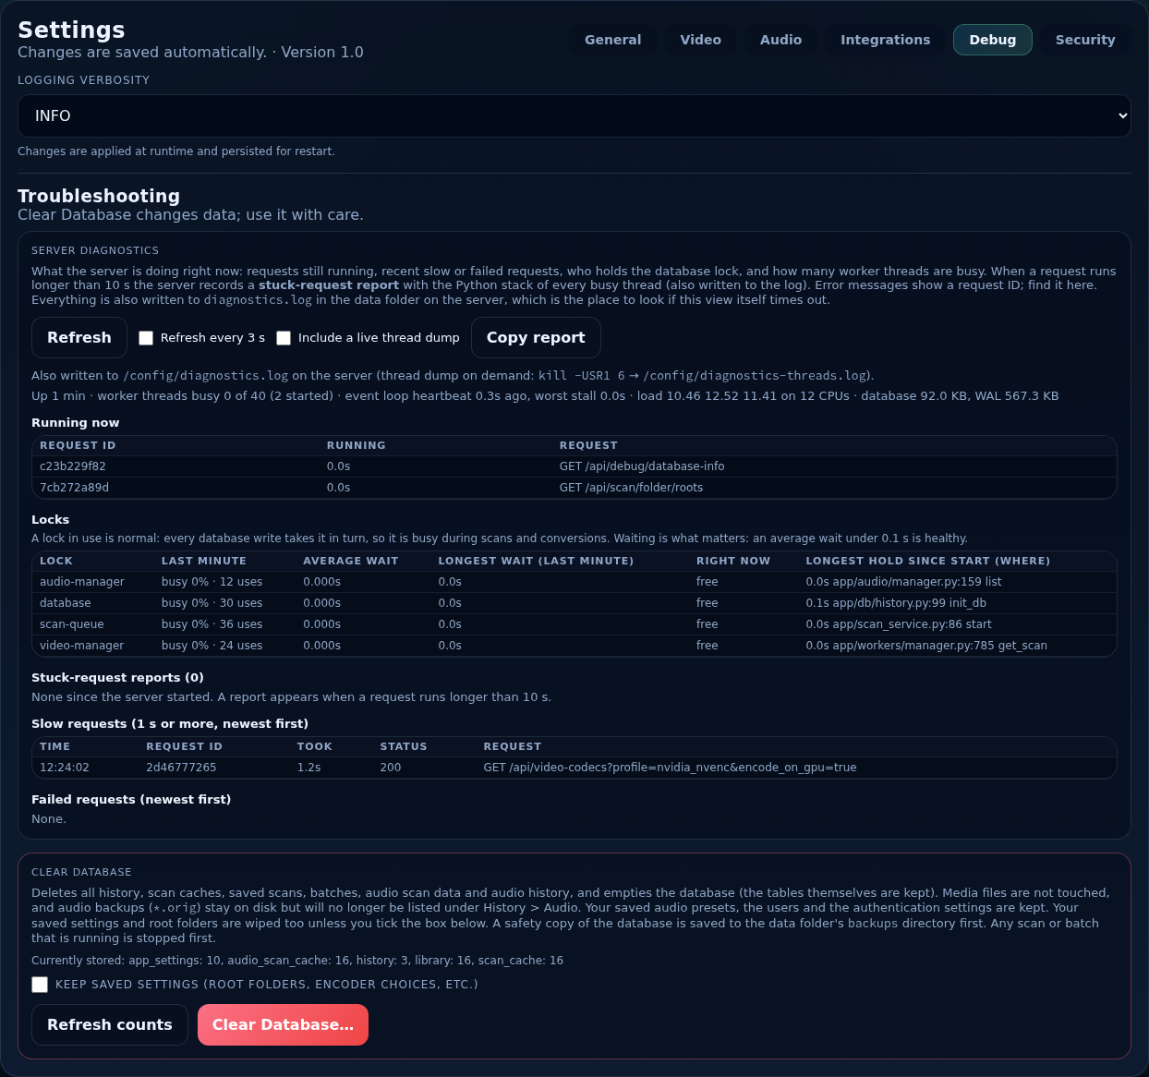
Task: Open the Security tab
Action: (x=1085, y=40)
